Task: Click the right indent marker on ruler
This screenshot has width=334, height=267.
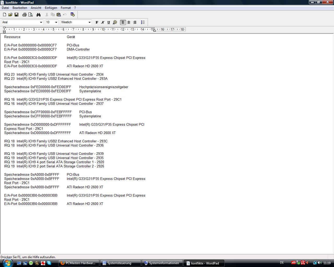Action: click(154, 30)
